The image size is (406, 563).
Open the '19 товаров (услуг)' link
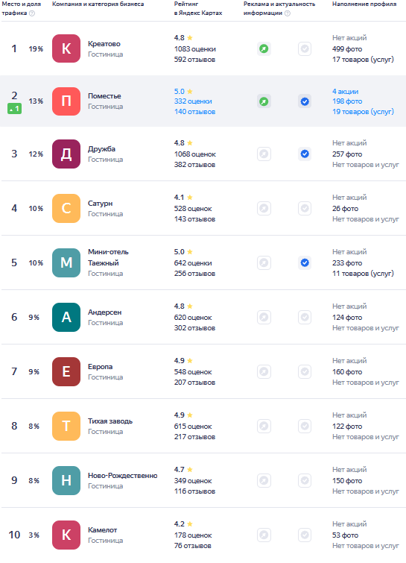[363, 112]
